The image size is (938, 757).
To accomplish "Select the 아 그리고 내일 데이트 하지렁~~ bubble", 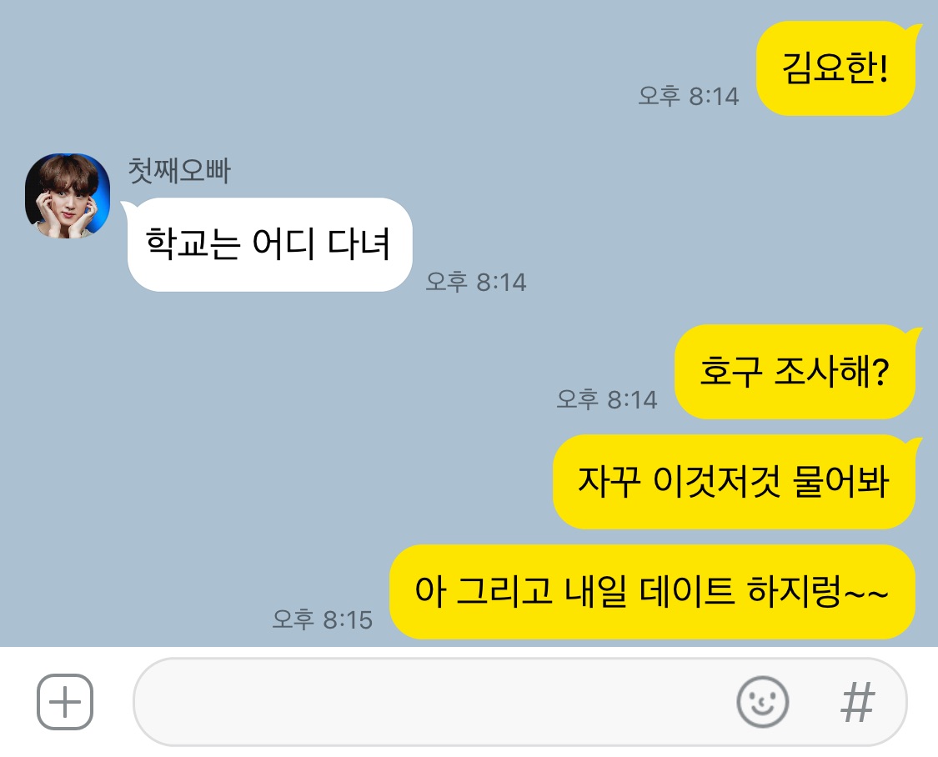I will point(652,591).
